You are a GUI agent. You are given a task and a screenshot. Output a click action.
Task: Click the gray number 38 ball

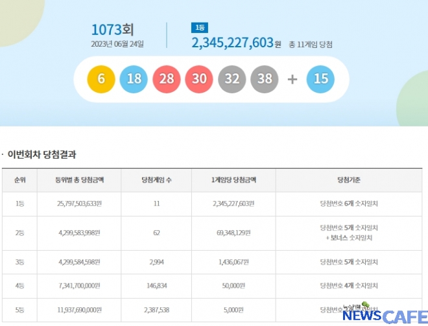click(265, 79)
